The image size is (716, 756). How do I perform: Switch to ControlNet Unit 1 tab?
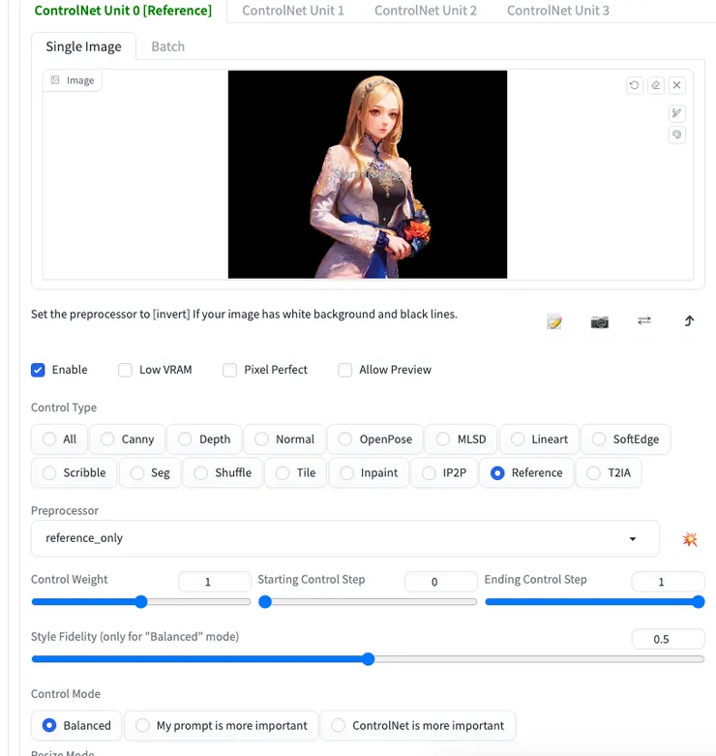coord(293,10)
